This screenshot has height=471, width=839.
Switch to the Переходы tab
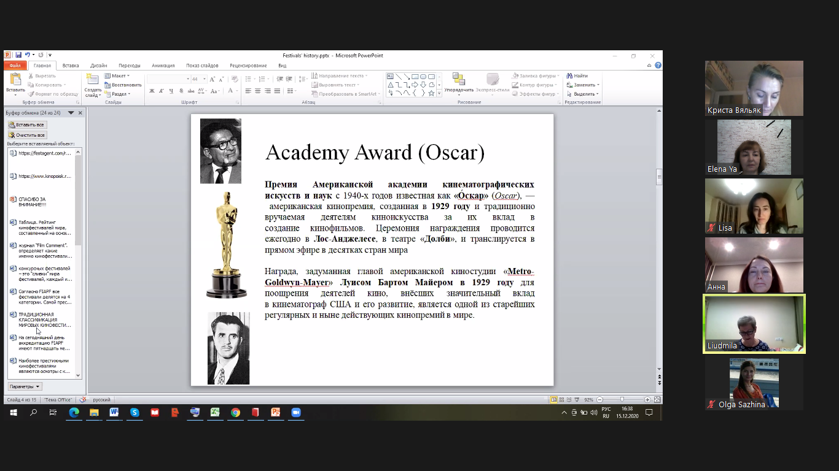129,66
